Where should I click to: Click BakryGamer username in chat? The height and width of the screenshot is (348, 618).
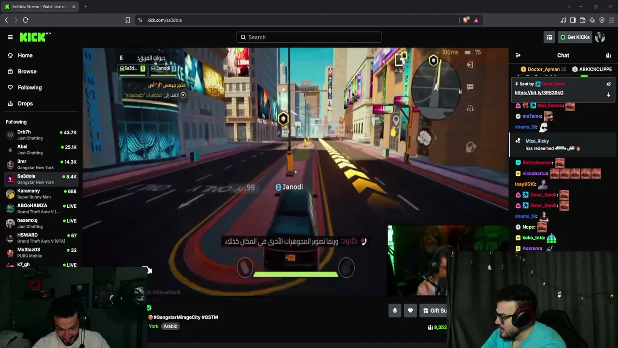(x=537, y=163)
